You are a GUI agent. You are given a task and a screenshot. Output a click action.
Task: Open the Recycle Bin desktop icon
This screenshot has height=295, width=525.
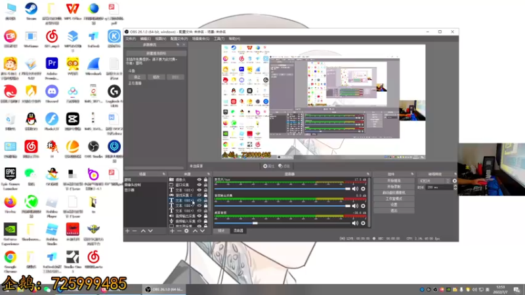10,121
